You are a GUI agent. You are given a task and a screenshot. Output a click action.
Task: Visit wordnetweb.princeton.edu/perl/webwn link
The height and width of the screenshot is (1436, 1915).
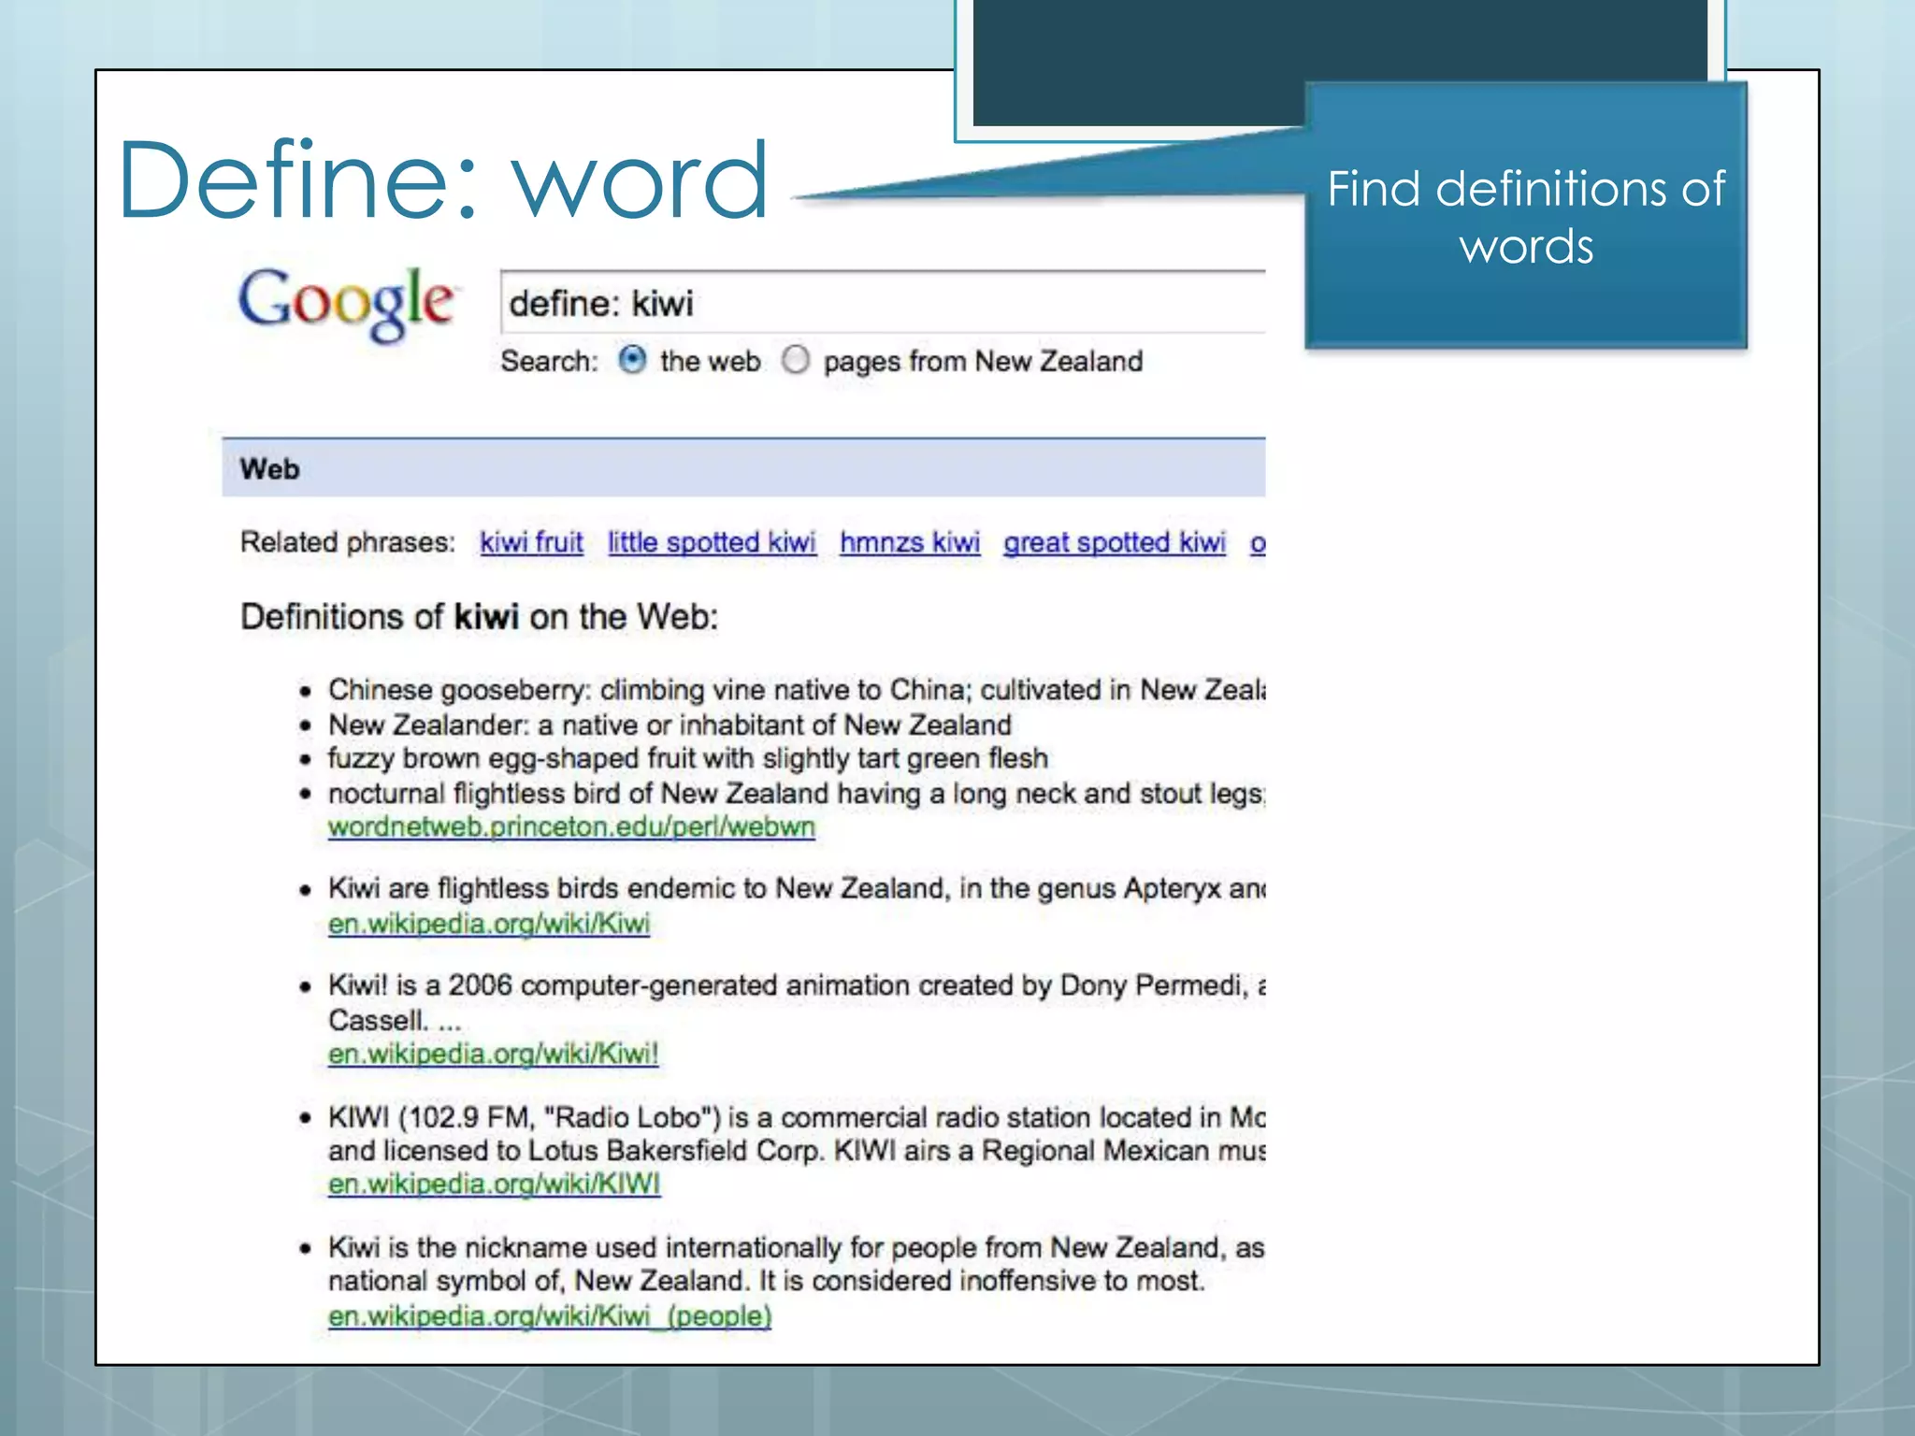coord(571,827)
